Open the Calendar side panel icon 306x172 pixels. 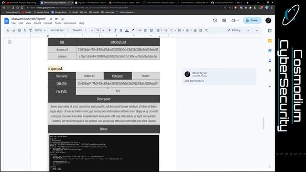270,31
